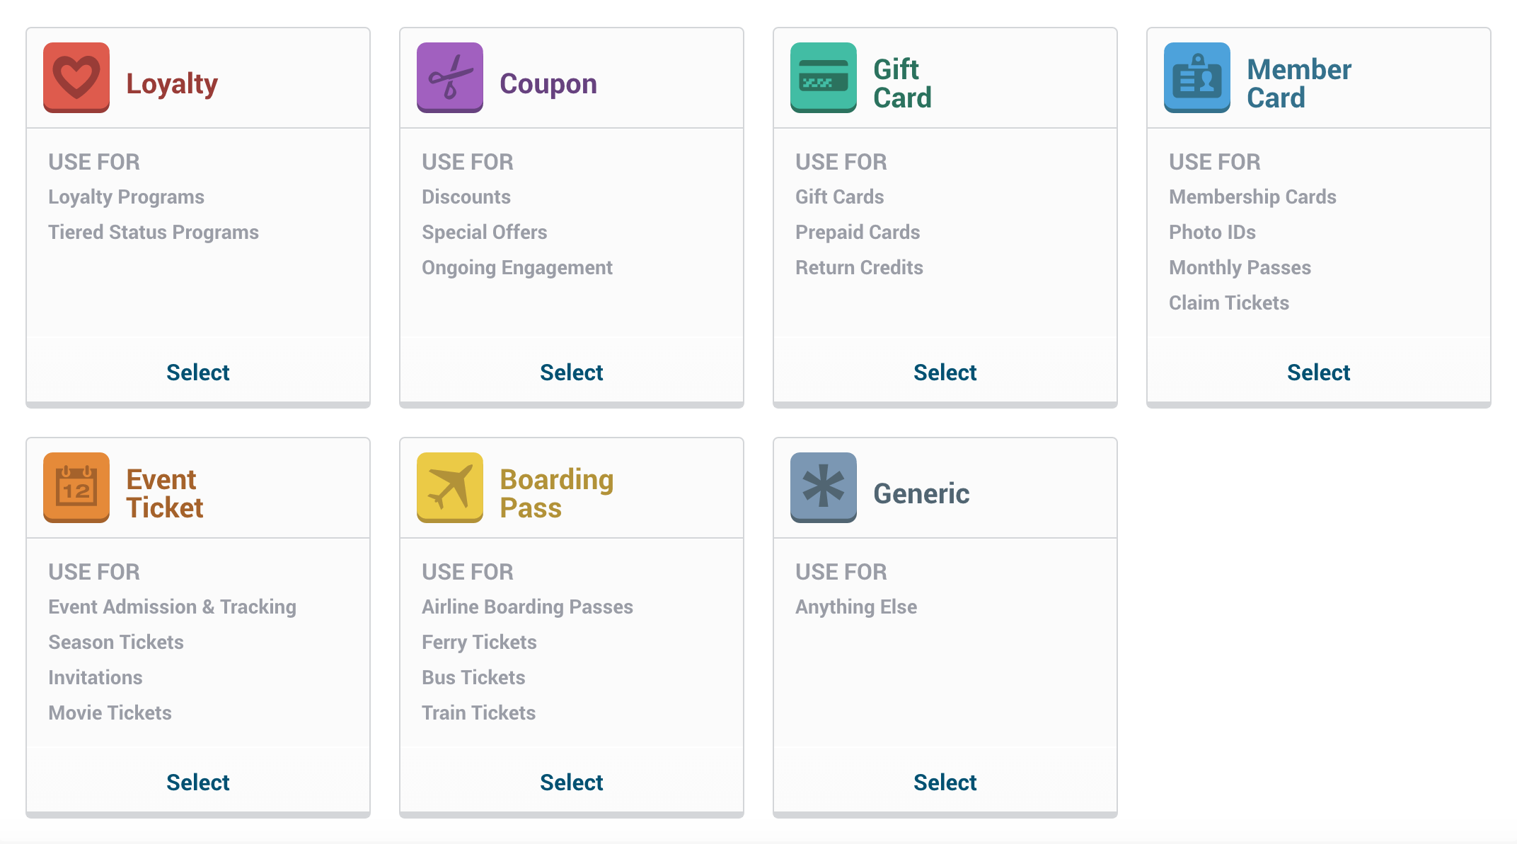Image resolution: width=1517 pixels, height=844 pixels.
Task: Select the Loyalty pass type
Action: click(198, 373)
